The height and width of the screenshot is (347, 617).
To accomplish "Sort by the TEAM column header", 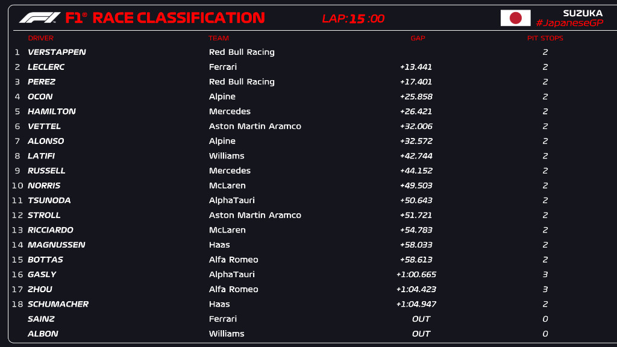I will (x=219, y=38).
